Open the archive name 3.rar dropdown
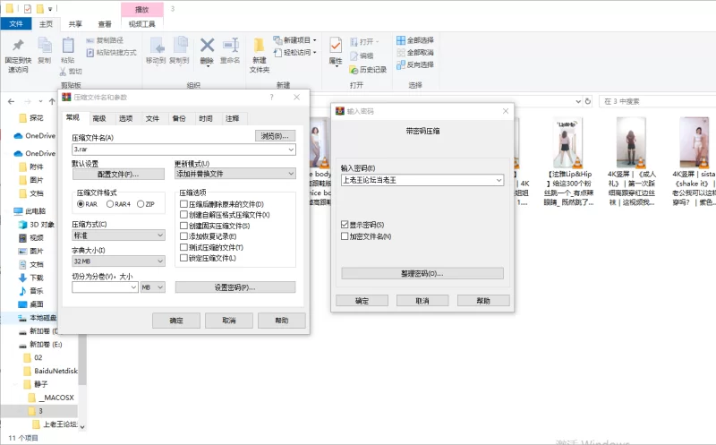This screenshot has height=445, width=716. coord(291,150)
